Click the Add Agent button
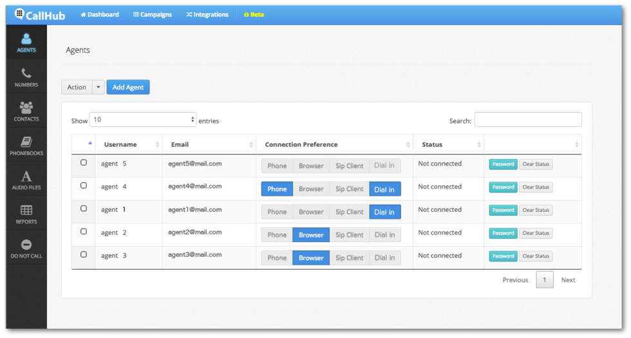631x338 pixels. (127, 87)
